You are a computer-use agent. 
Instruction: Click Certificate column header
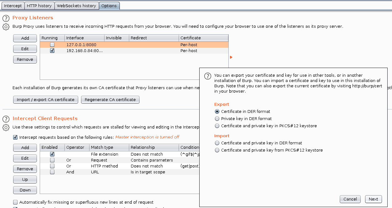click(204, 38)
